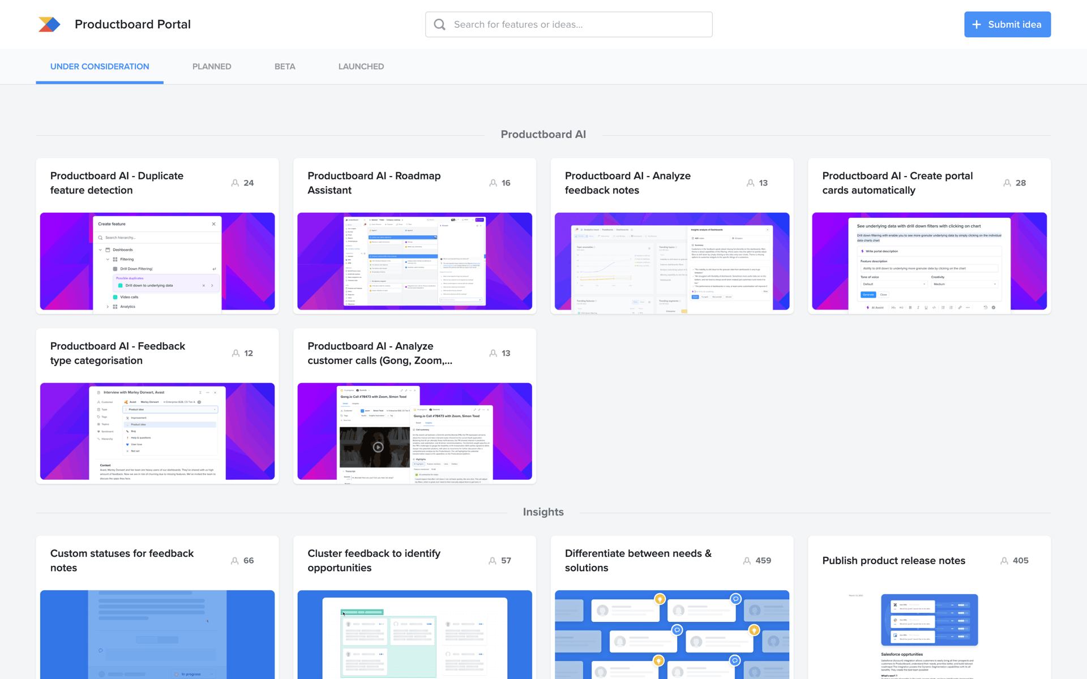Click vote icon on Publish release notes
This screenshot has width=1087, height=679.
tap(1004, 561)
